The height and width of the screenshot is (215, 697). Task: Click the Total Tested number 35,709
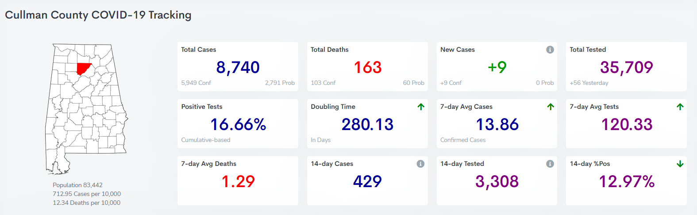pyautogui.click(x=626, y=67)
